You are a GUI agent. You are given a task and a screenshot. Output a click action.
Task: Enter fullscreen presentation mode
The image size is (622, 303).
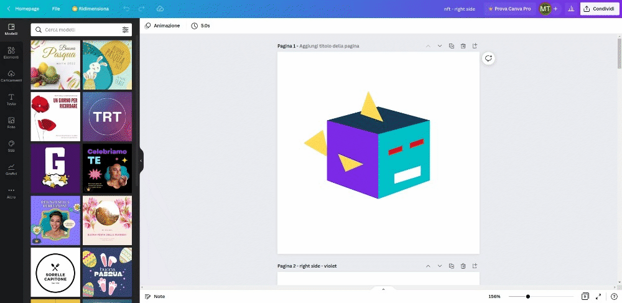click(598, 297)
